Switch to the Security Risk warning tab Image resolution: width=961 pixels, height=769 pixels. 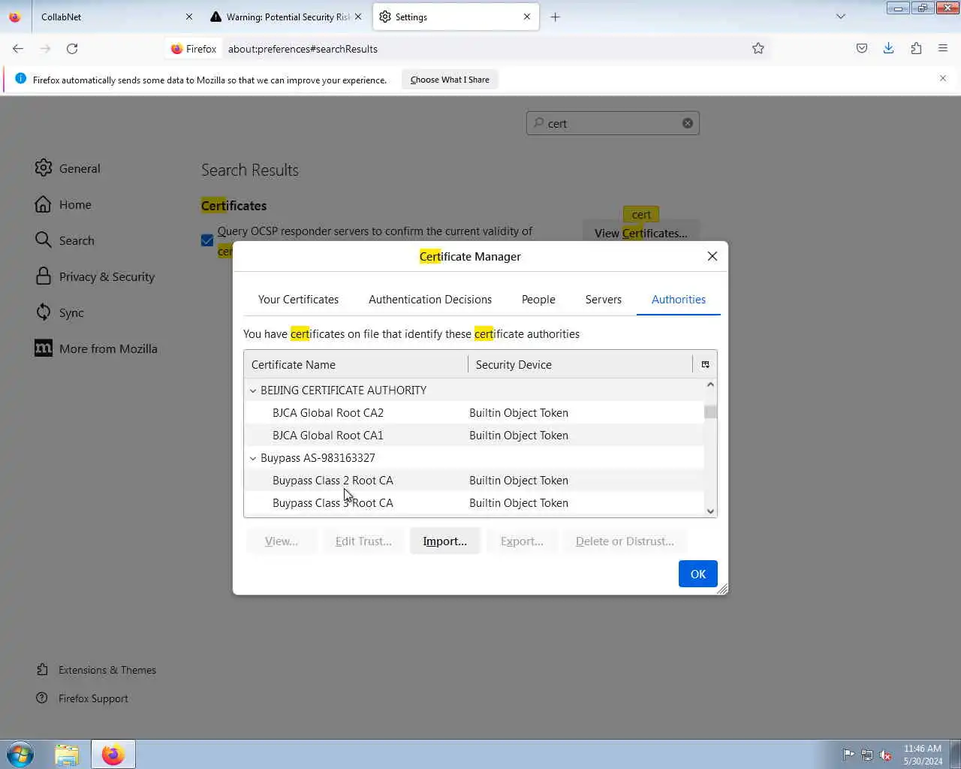point(287,17)
